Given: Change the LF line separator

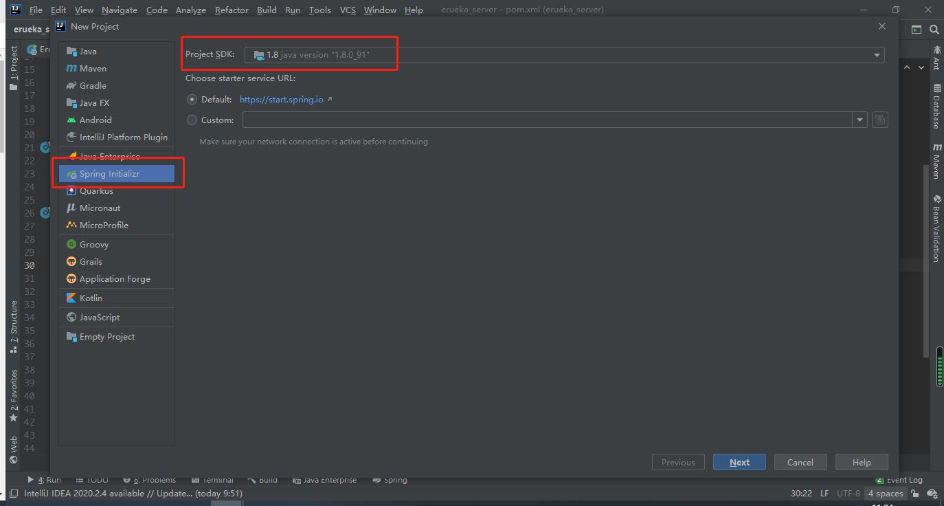Looking at the screenshot, I should click(824, 493).
